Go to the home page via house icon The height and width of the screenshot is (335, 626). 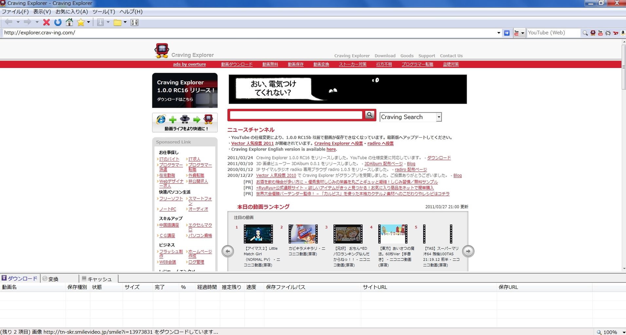(x=69, y=22)
